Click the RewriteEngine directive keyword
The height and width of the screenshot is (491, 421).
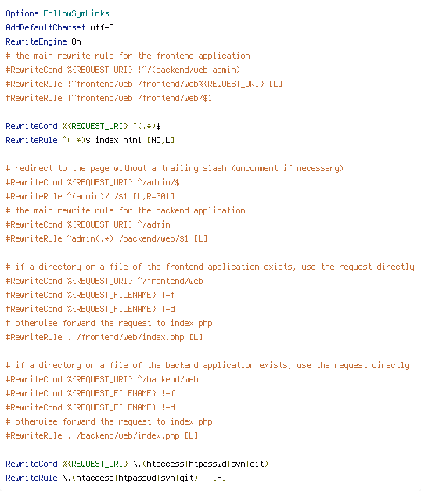click(x=36, y=41)
